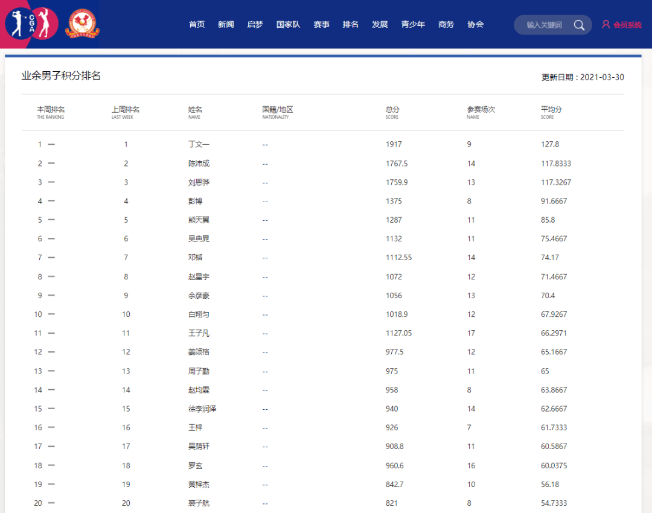Click the 姓名 column header

[195, 112]
